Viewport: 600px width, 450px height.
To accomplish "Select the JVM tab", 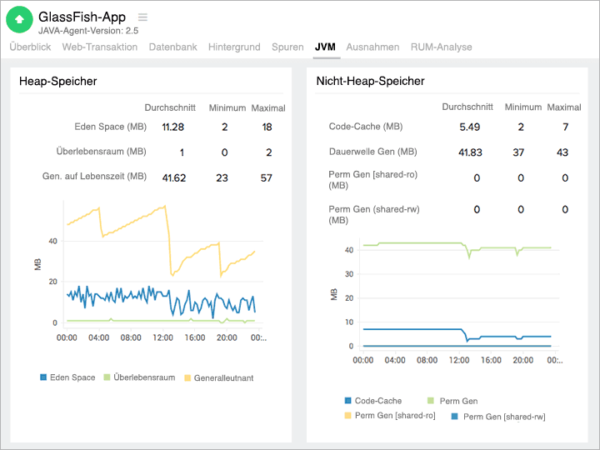I will [325, 47].
